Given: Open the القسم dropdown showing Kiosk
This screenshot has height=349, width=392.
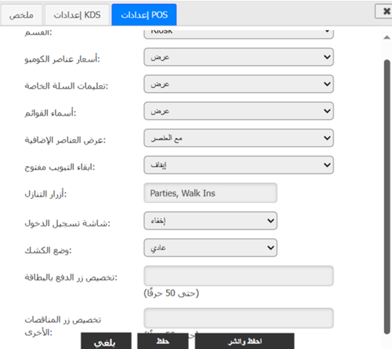Looking at the screenshot, I should coord(239,34).
